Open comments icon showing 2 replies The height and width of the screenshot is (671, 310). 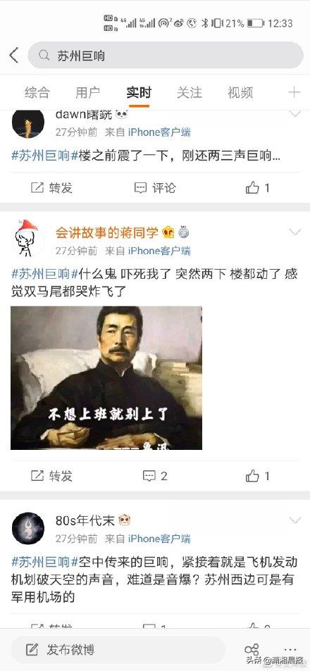[x=155, y=476]
